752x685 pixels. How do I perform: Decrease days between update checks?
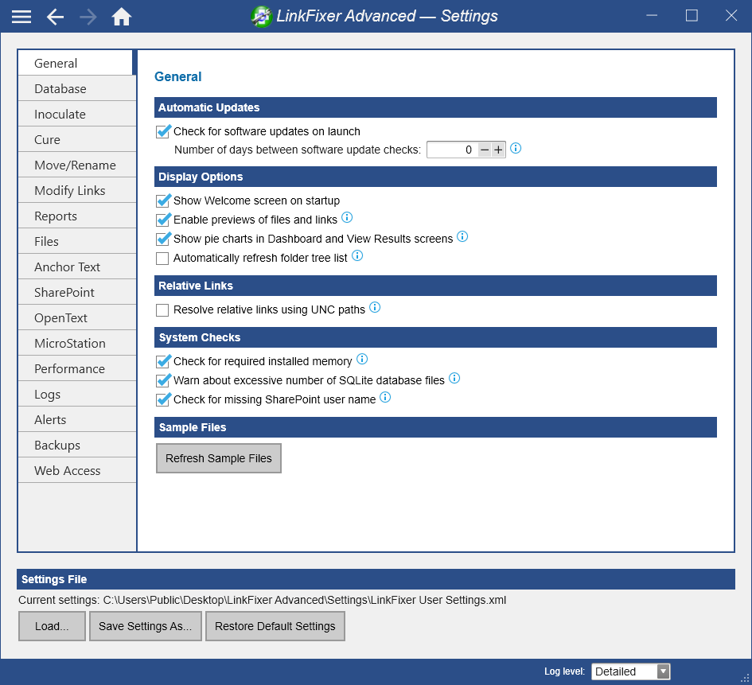pos(485,150)
